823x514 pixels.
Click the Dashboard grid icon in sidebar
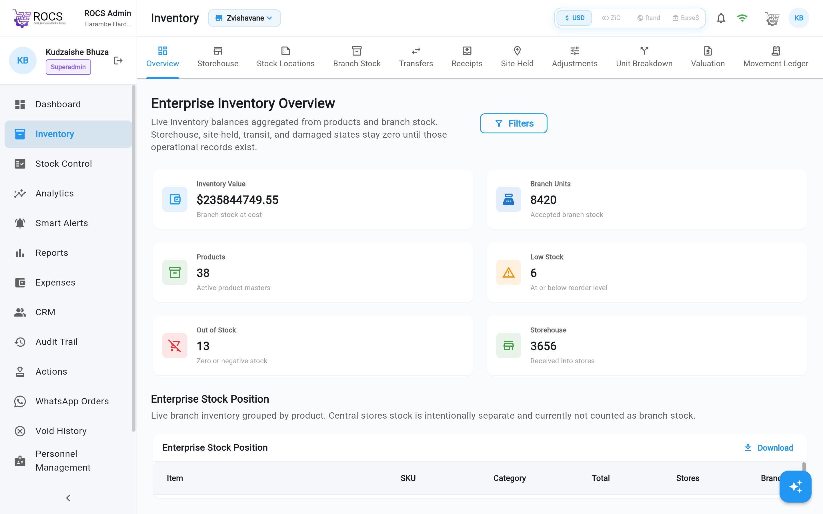tap(20, 104)
